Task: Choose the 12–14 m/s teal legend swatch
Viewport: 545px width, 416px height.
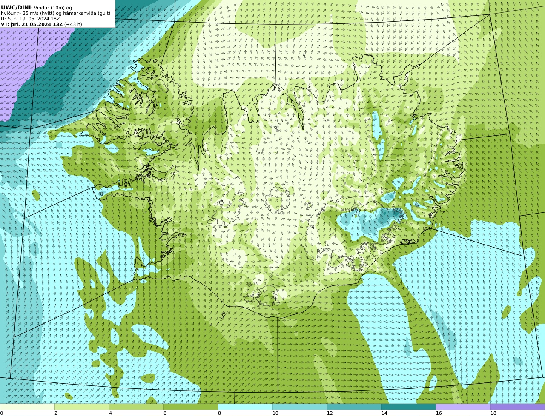Action: pos(354,407)
